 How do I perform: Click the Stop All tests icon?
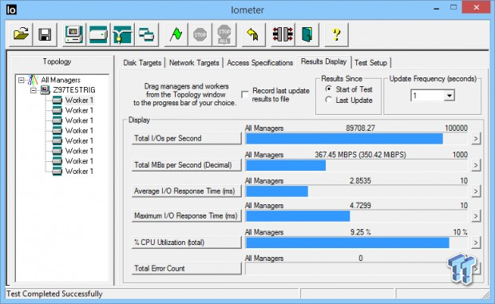point(224,34)
